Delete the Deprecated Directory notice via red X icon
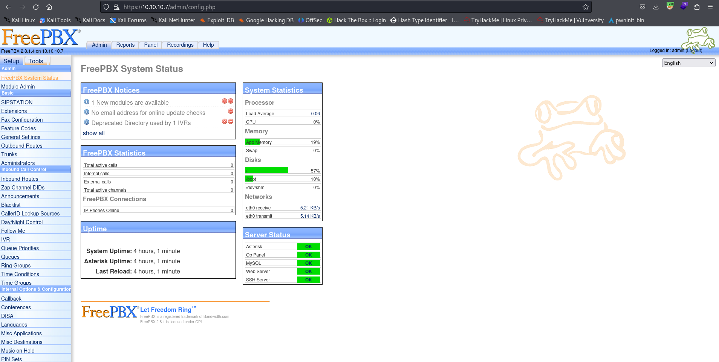The width and height of the screenshot is (719, 362). click(x=225, y=121)
